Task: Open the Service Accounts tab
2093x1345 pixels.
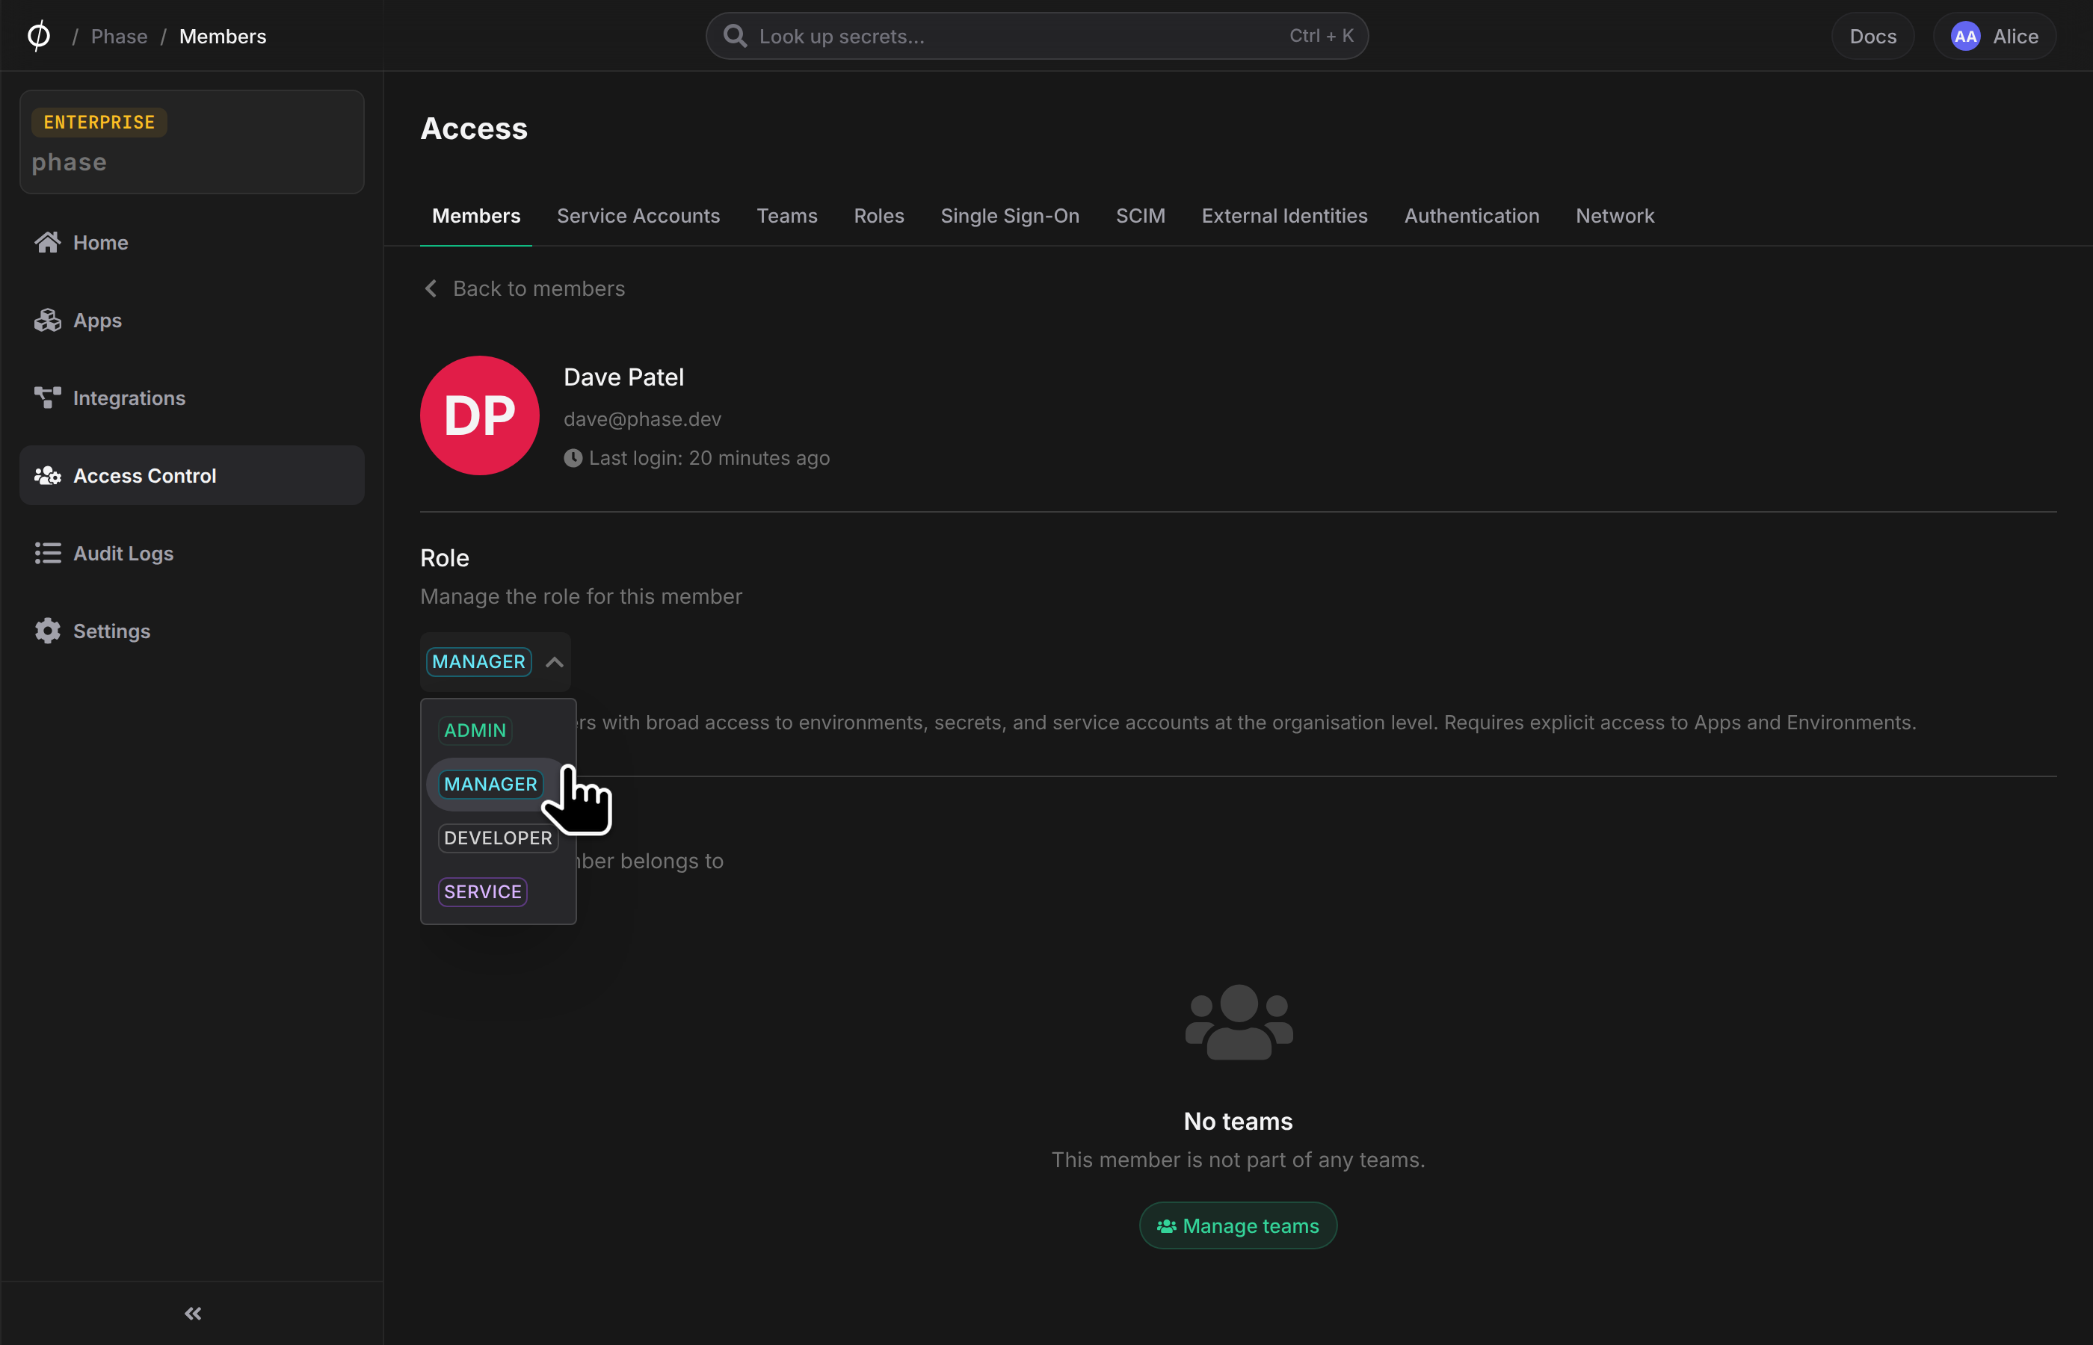Action: click(638, 216)
